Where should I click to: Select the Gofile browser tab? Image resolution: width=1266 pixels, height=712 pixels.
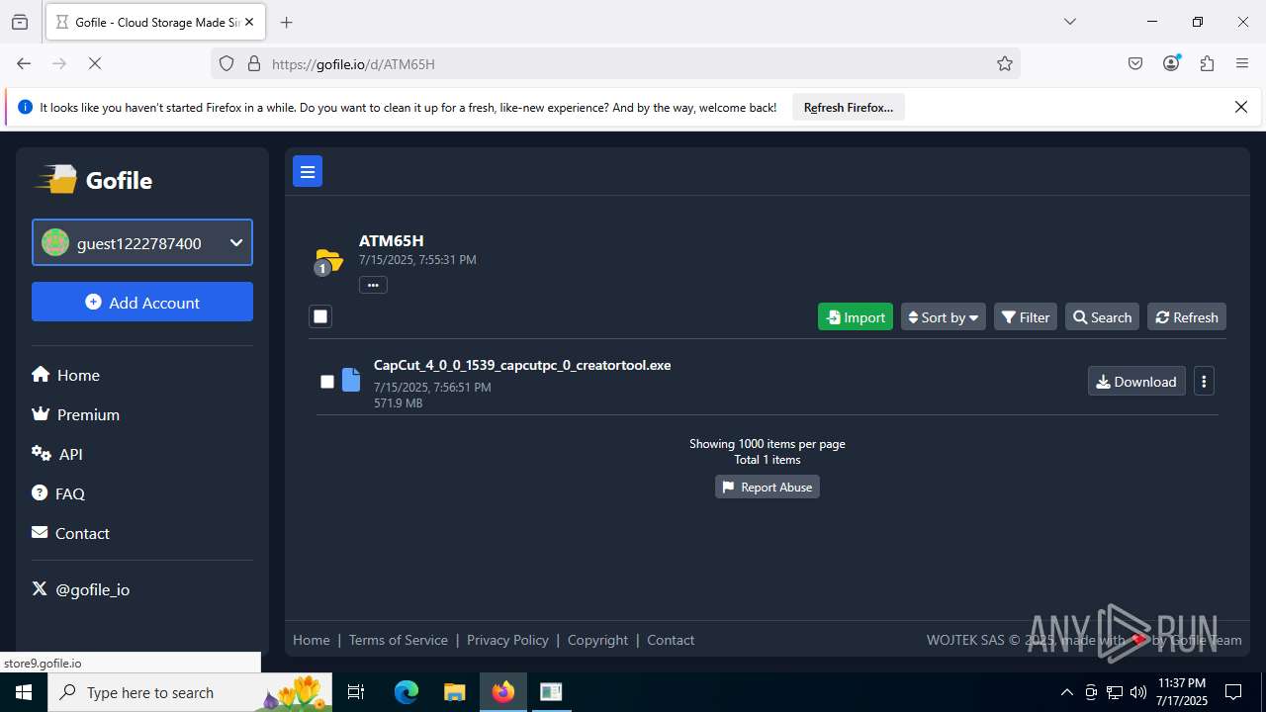pyautogui.click(x=155, y=22)
